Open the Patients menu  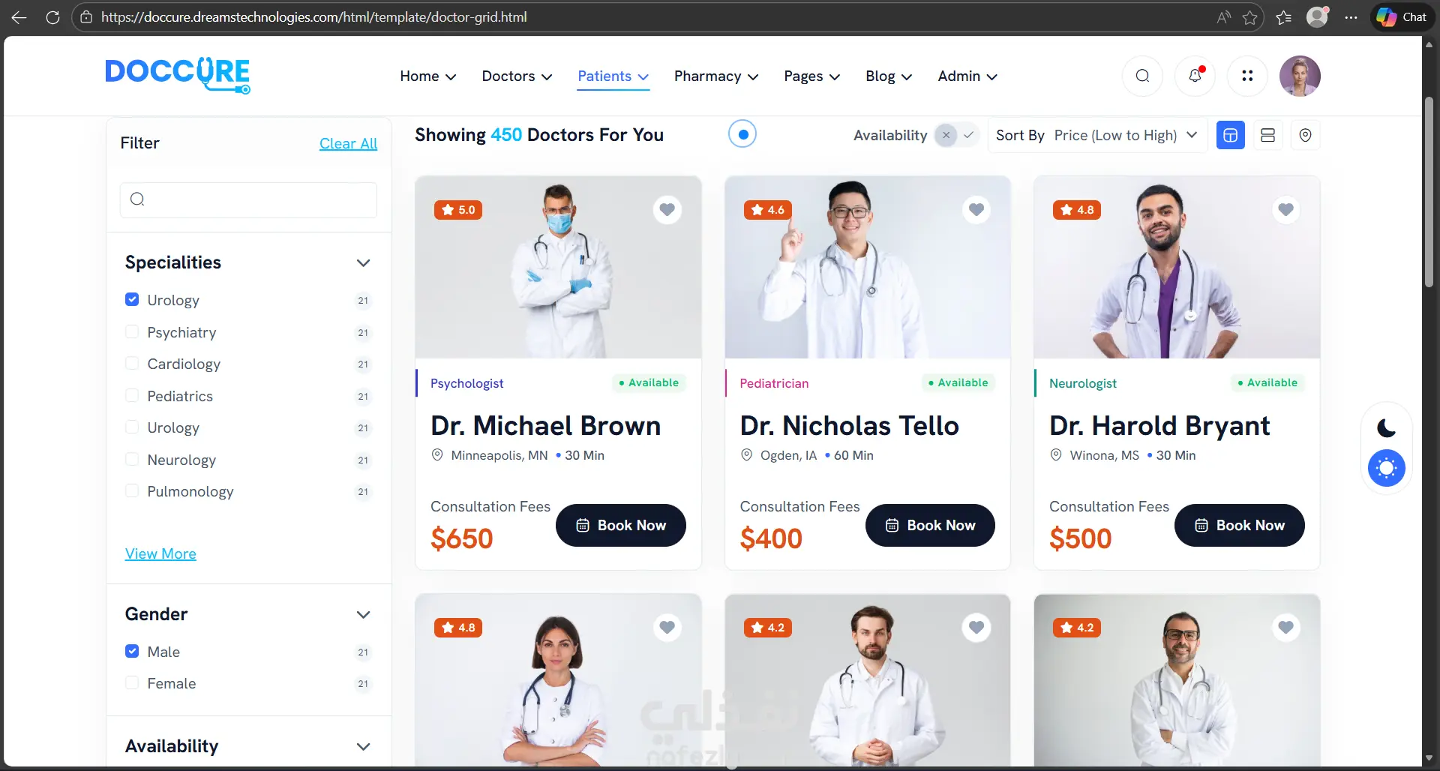coord(613,76)
